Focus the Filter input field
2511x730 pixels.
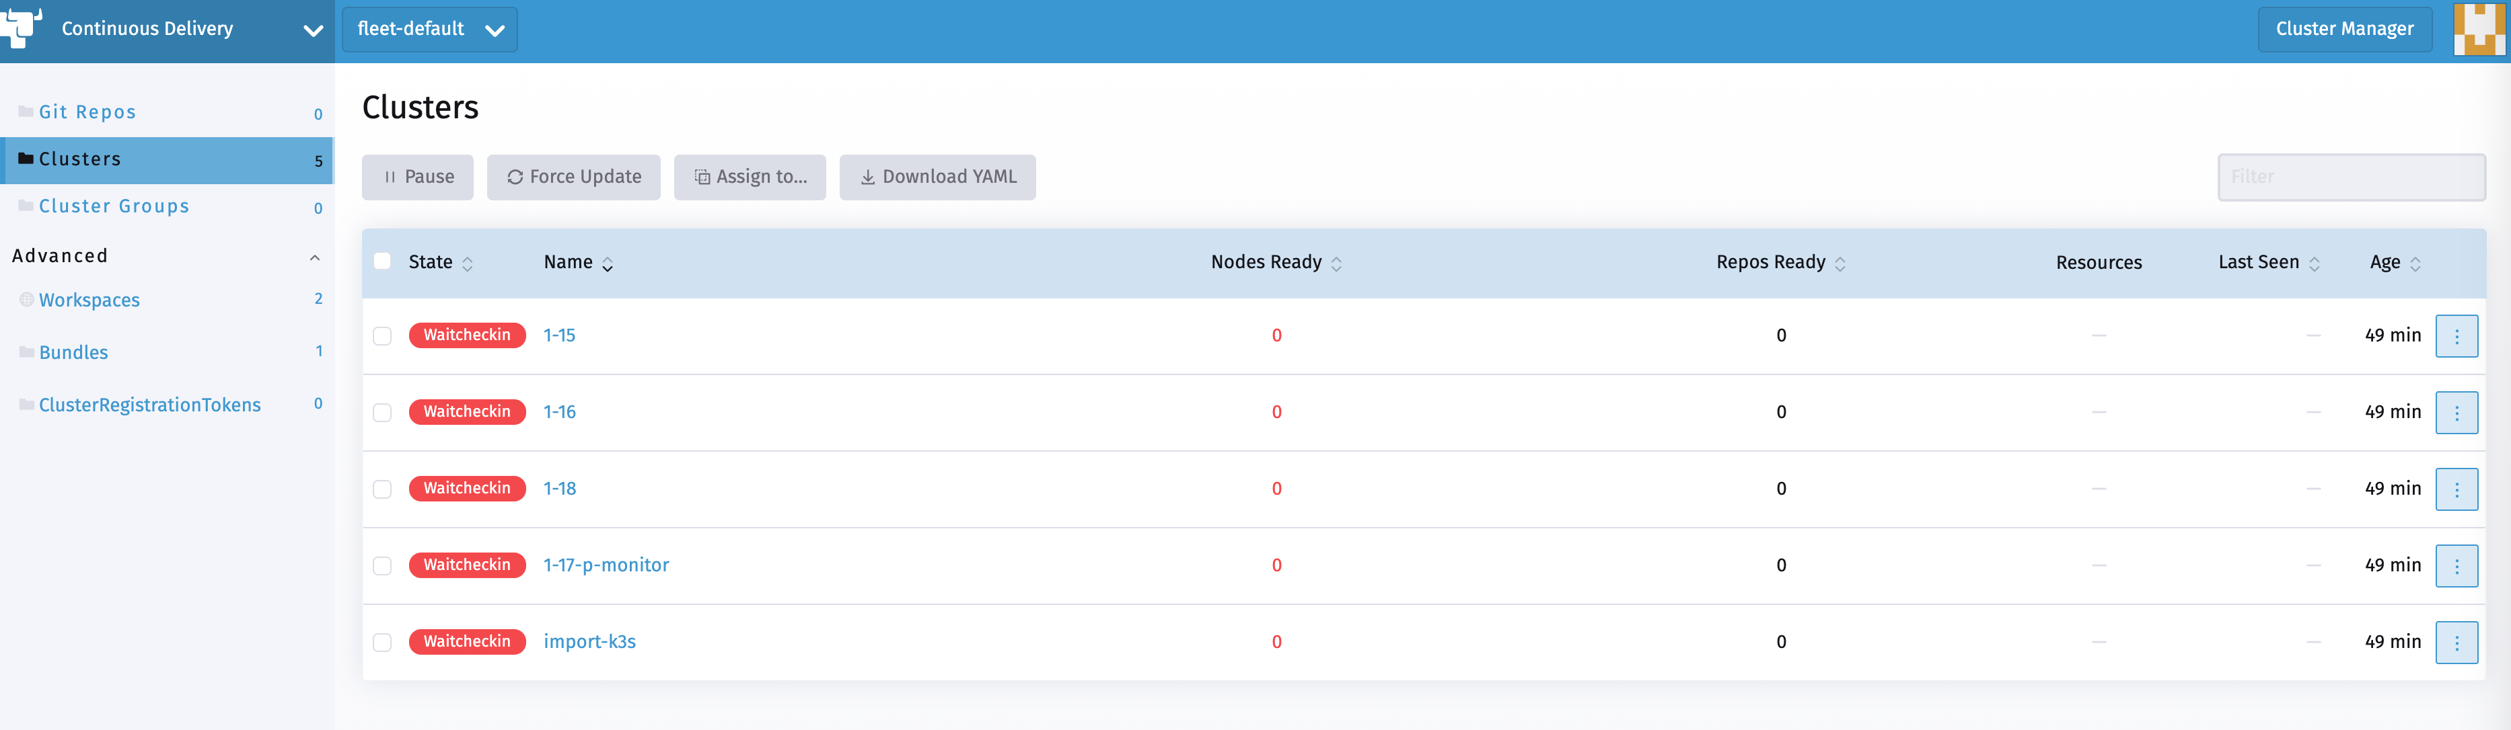pos(2350,177)
